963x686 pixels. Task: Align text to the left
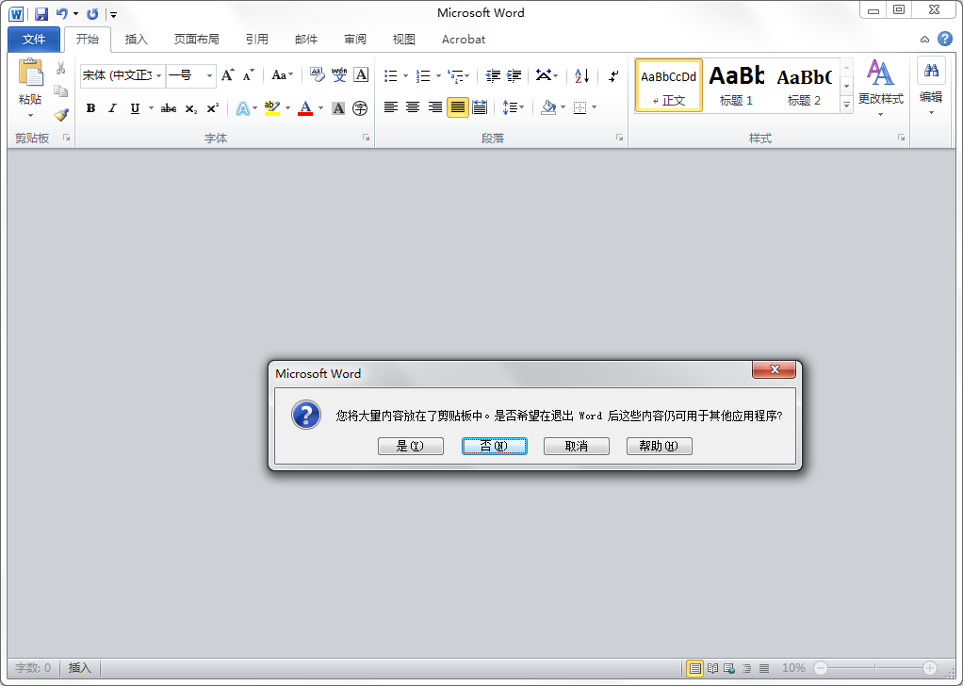tap(391, 107)
